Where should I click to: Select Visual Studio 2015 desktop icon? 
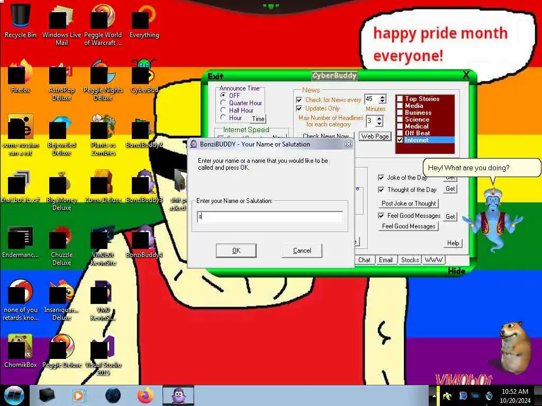point(103,355)
